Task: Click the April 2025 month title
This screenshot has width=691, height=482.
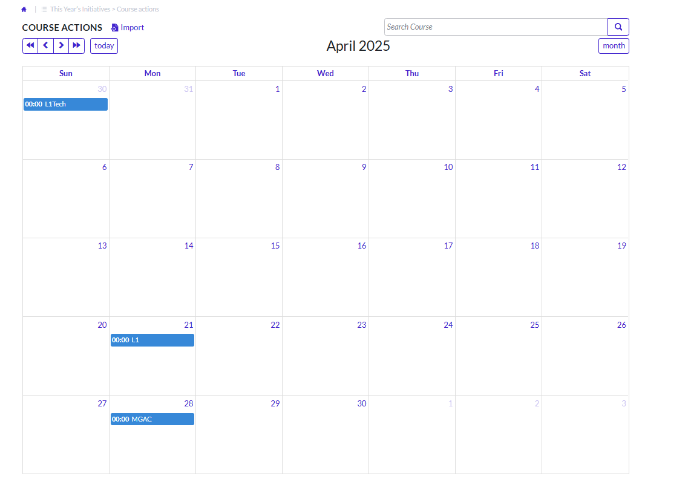Action: click(x=358, y=46)
